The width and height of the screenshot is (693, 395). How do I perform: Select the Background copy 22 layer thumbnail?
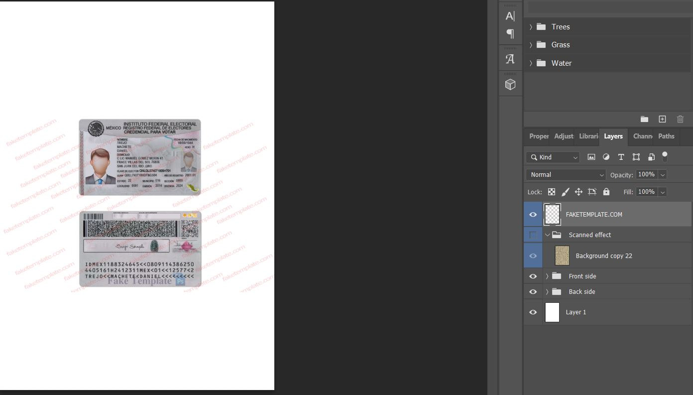[562, 256]
